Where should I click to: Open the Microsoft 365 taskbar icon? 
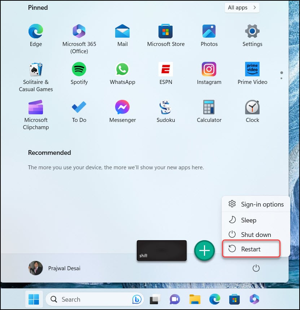(255, 299)
